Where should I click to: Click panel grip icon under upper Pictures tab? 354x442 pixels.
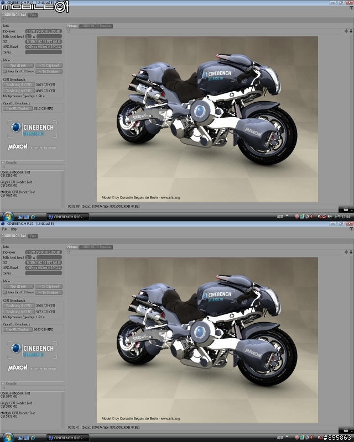69,31
